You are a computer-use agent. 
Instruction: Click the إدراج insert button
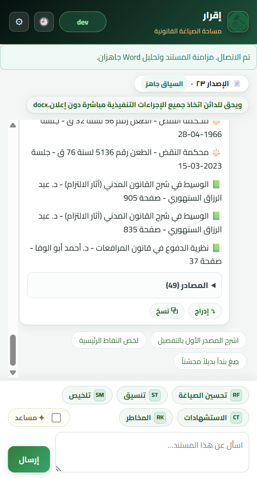pos(205,311)
